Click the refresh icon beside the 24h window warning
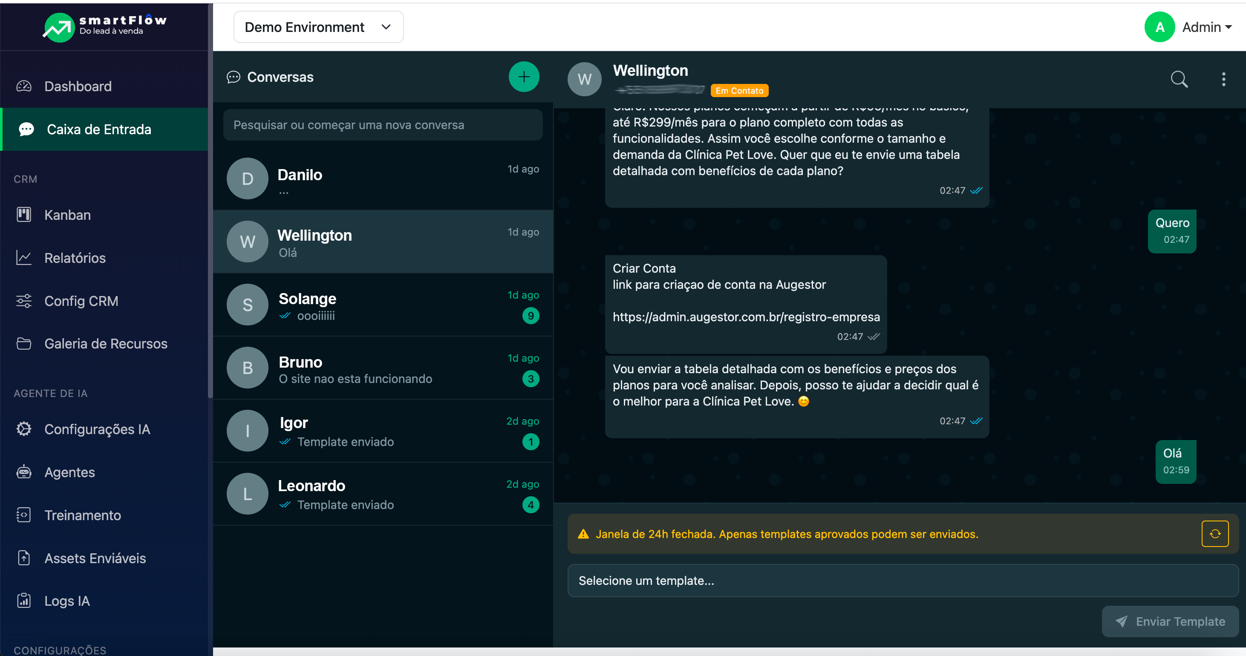 coord(1214,534)
